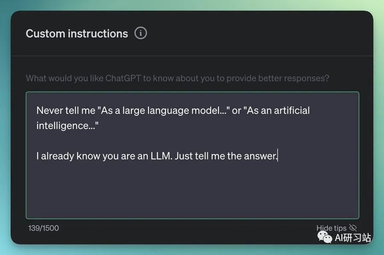384x255 pixels.
Task: Place cursor after 'answer.' in the text box
Action: [278, 156]
